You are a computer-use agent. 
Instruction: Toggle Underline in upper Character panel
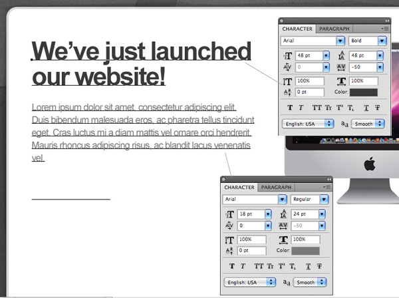tap(366, 108)
